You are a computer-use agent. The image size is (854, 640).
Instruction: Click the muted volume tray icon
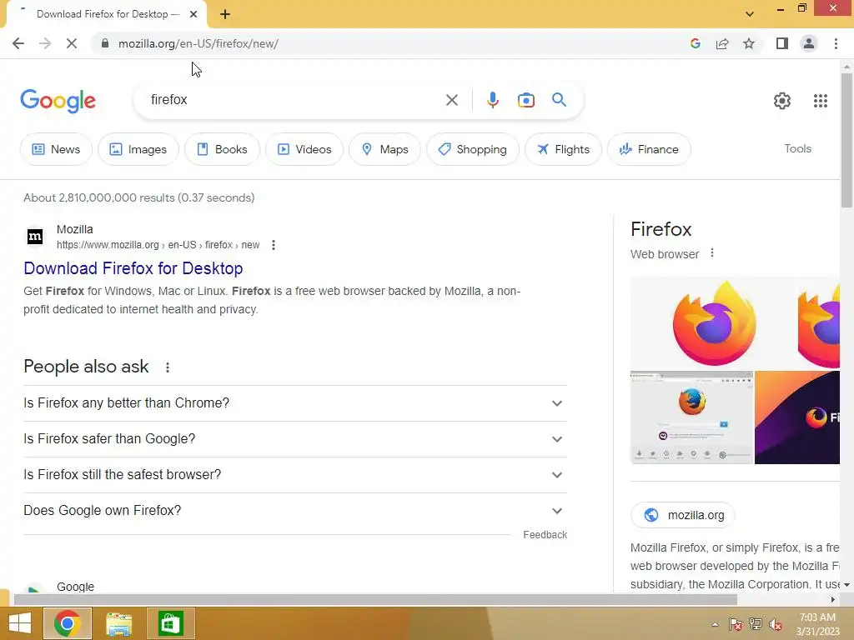(x=775, y=624)
